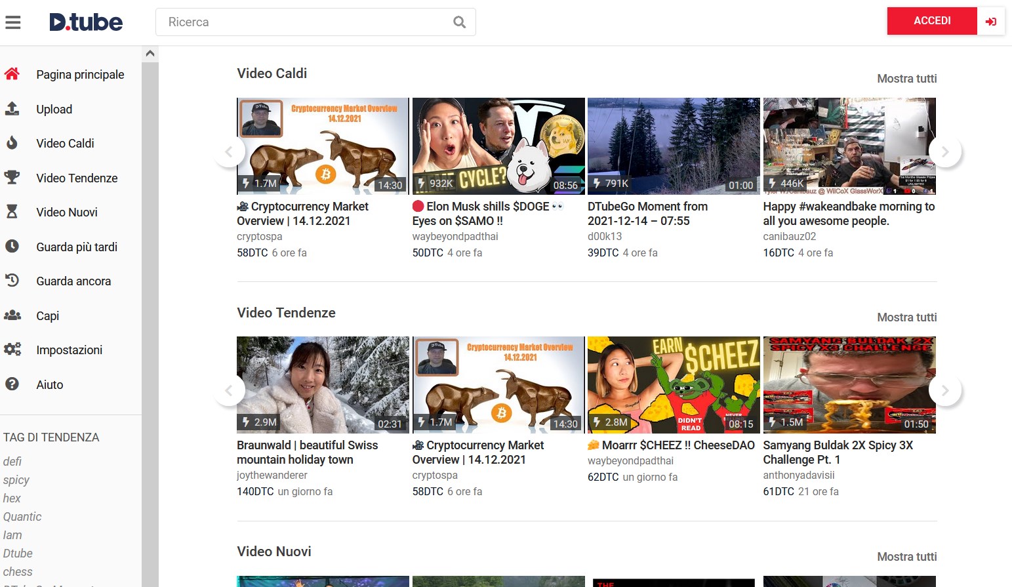Viewport: 1012px width, 587px height.
Task: Open channel d00k13
Action: click(605, 237)
